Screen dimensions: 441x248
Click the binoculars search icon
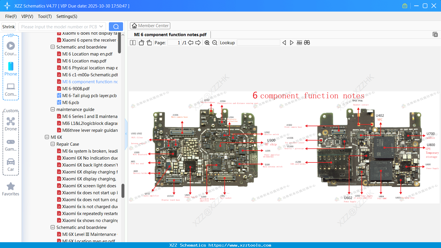tap(307, 43)
